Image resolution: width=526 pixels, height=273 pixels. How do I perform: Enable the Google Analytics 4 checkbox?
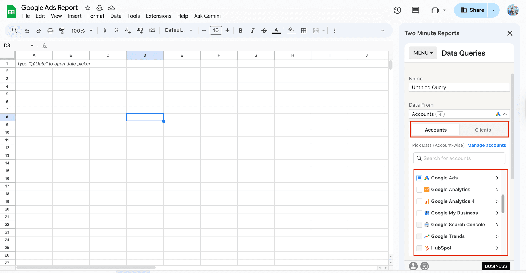[x=419, y=201]
